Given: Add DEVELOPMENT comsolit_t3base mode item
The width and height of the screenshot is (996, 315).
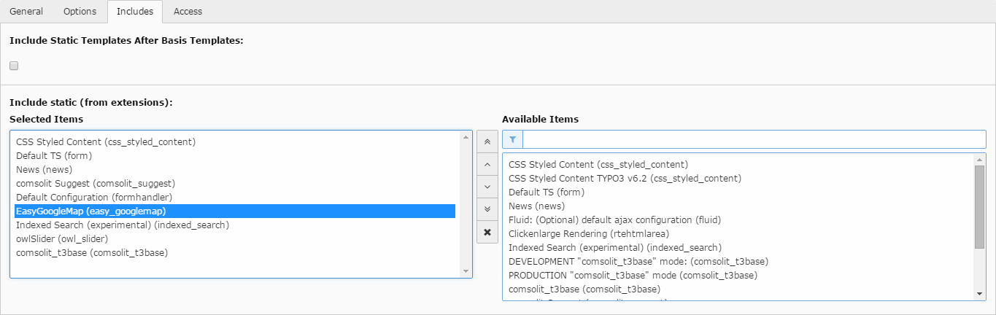Looking at the screenshot, I should coord(740,261).
